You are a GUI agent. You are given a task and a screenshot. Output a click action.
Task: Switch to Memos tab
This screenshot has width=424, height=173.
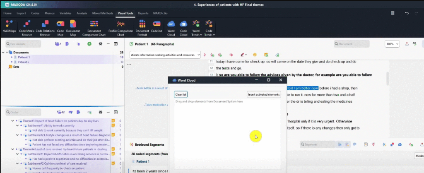(x=50, y=13)
